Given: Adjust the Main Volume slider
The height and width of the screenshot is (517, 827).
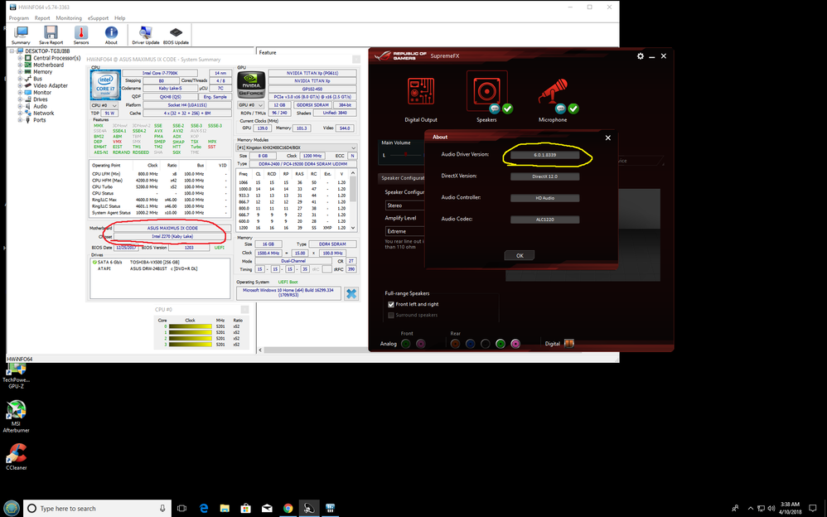Looking at the screenshot, I should coord(404,155).
